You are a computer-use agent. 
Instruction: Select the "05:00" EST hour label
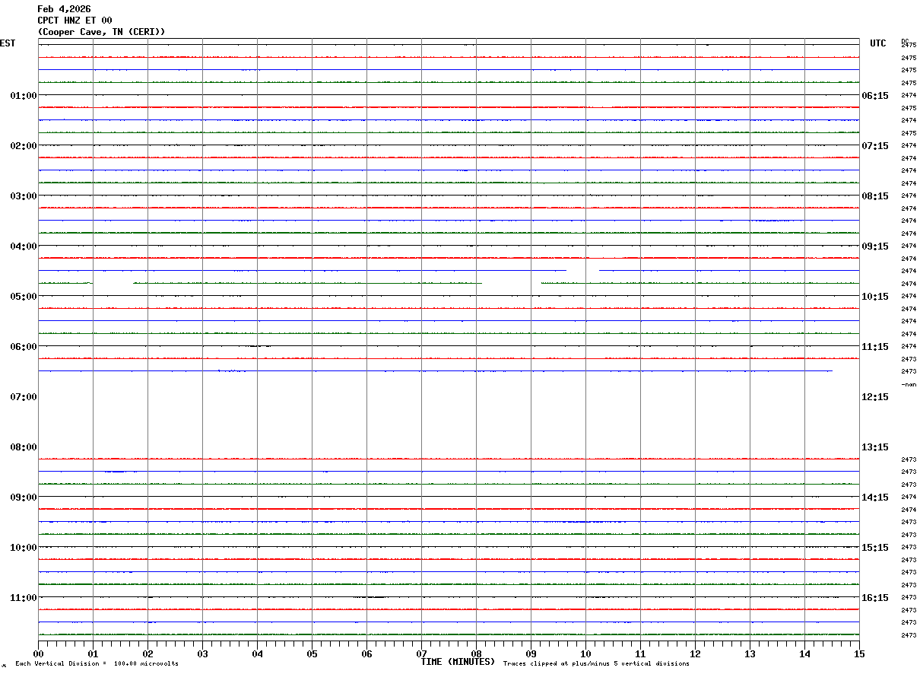tap(24, 297)
